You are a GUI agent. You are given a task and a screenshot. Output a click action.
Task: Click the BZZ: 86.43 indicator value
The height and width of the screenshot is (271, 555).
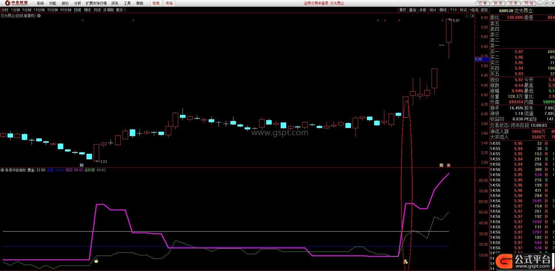coord(74,170)
